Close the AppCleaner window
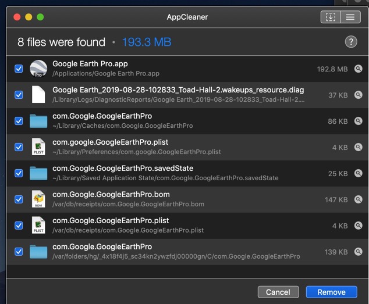Screen dimensions: 369x304 17,17
